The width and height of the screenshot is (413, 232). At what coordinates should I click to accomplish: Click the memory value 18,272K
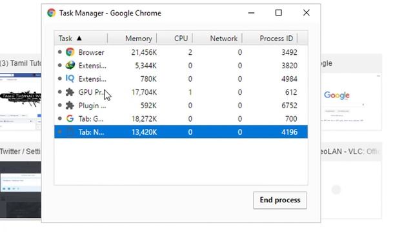(x=144, y=119)
